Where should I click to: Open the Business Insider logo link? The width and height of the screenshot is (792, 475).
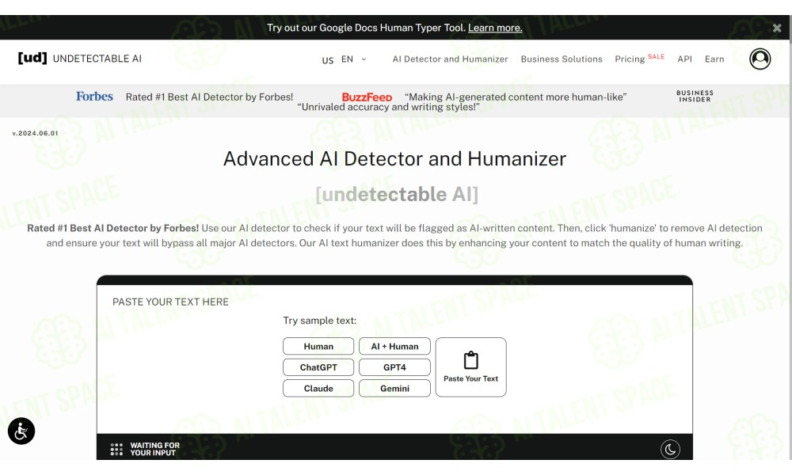pos(695,96)
